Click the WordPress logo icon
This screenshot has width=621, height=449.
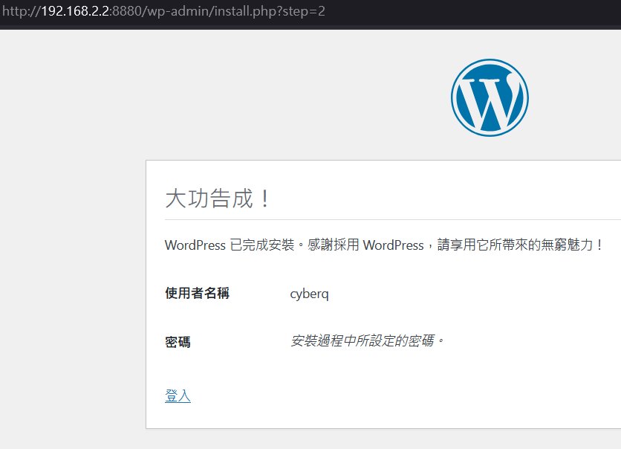point(490,97)
